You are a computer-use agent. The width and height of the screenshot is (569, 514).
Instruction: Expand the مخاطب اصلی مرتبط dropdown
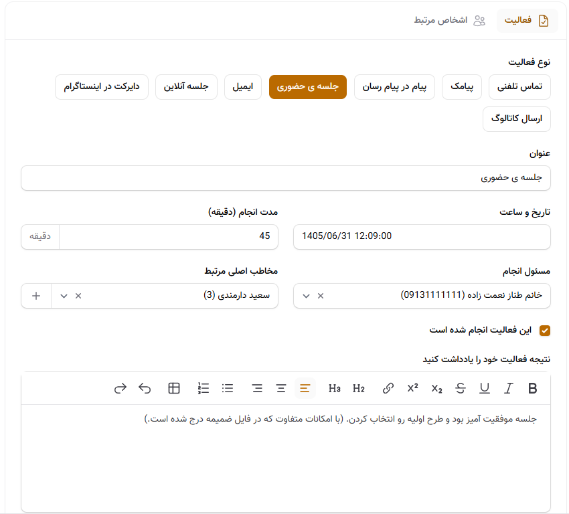[x=64, y=296]
